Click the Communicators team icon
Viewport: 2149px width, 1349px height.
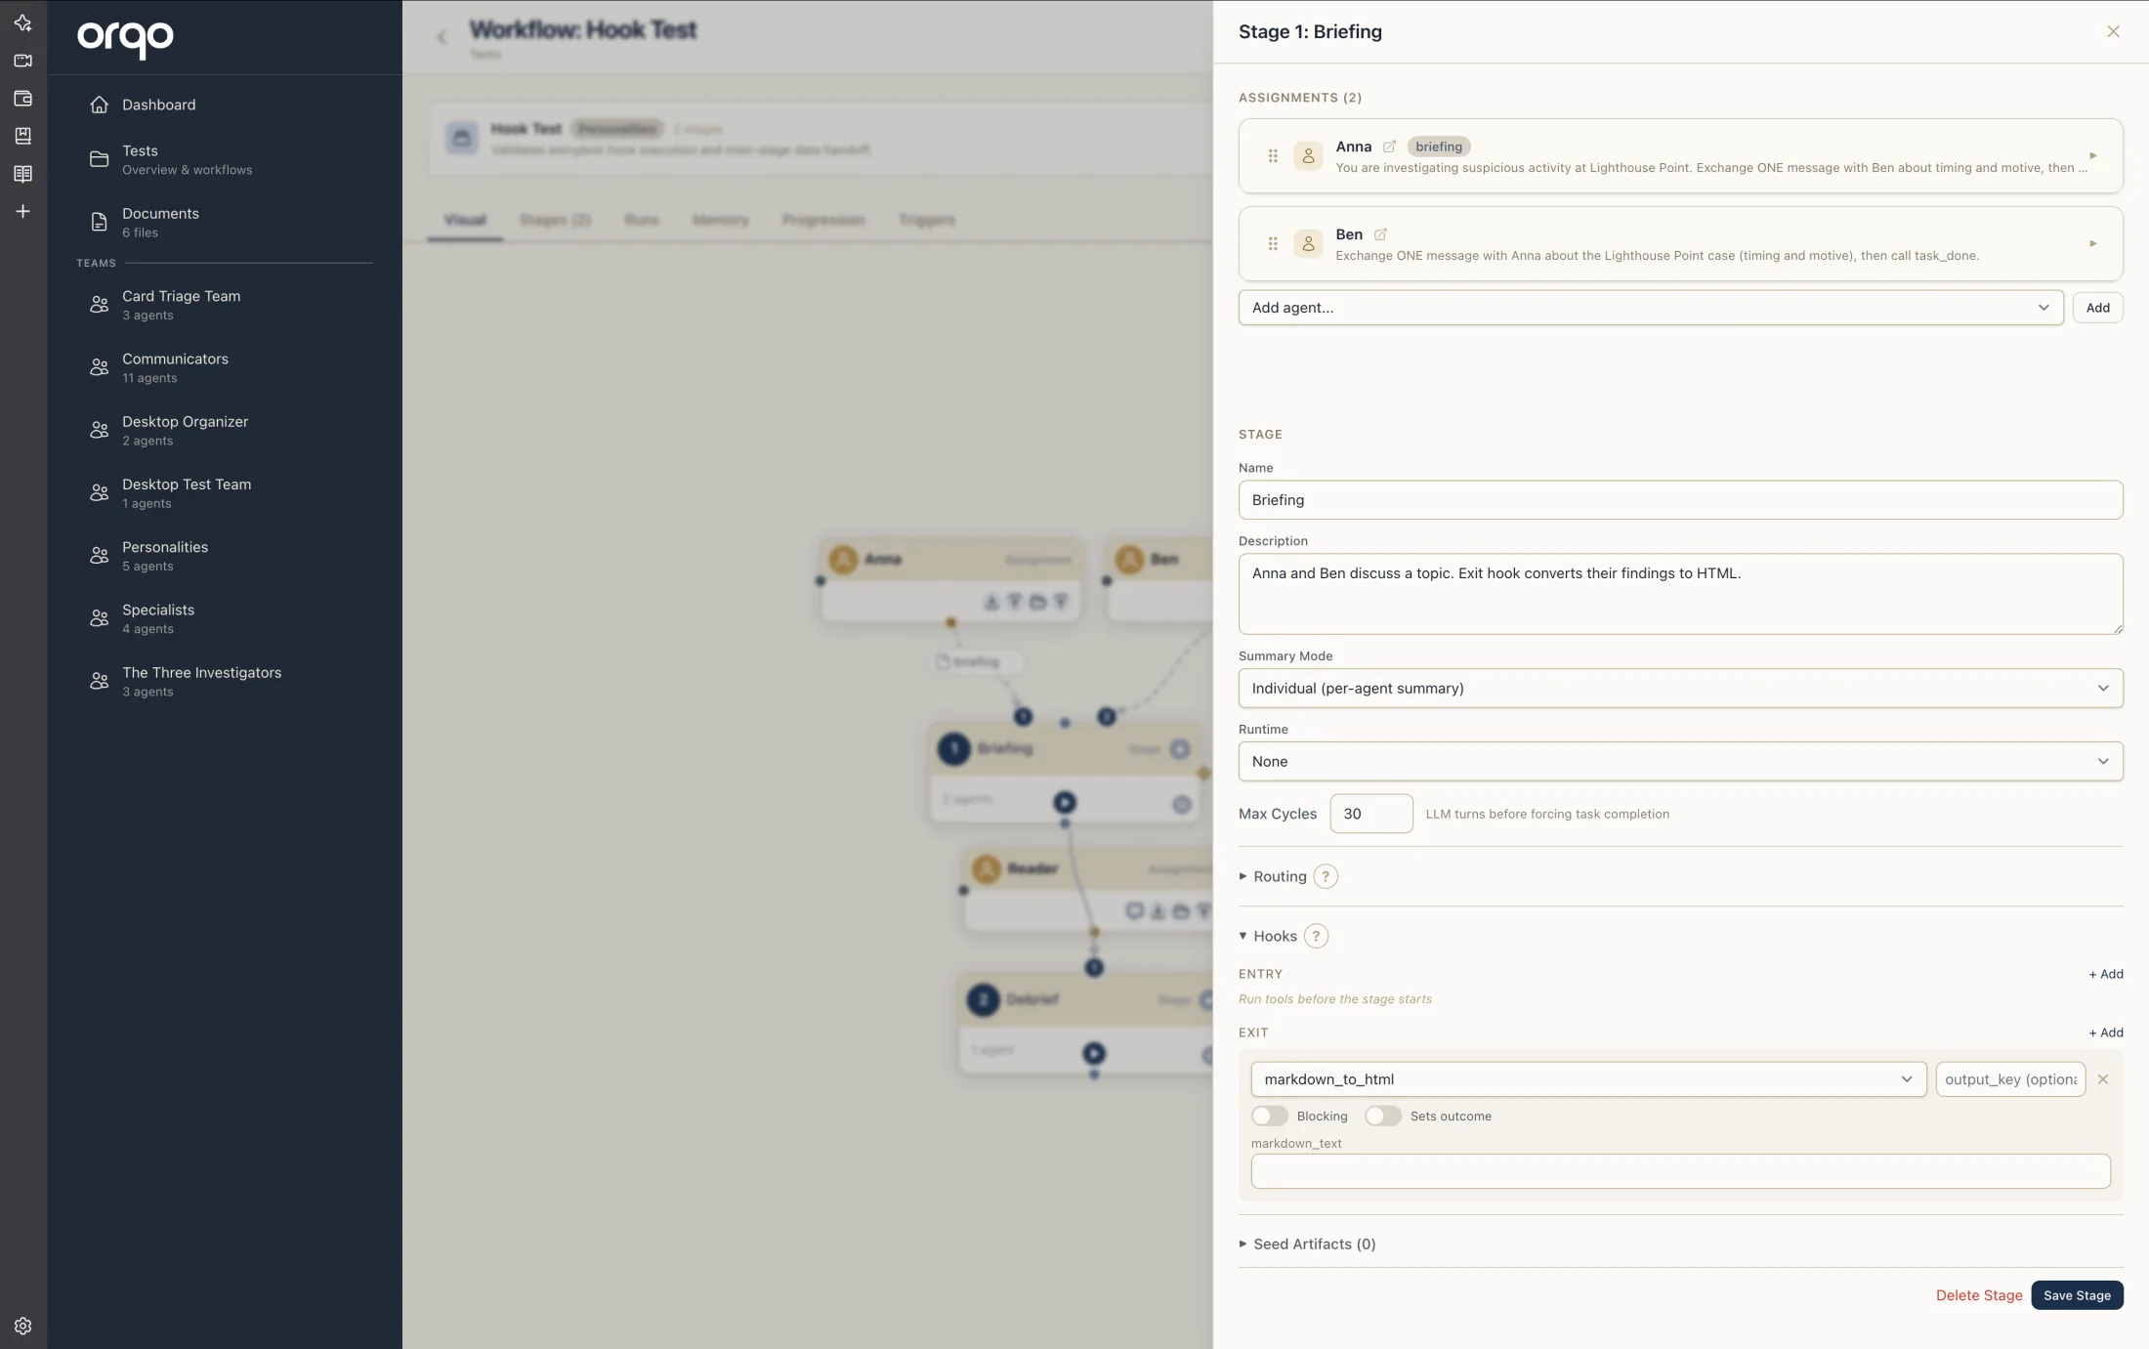tap(99, 367)
